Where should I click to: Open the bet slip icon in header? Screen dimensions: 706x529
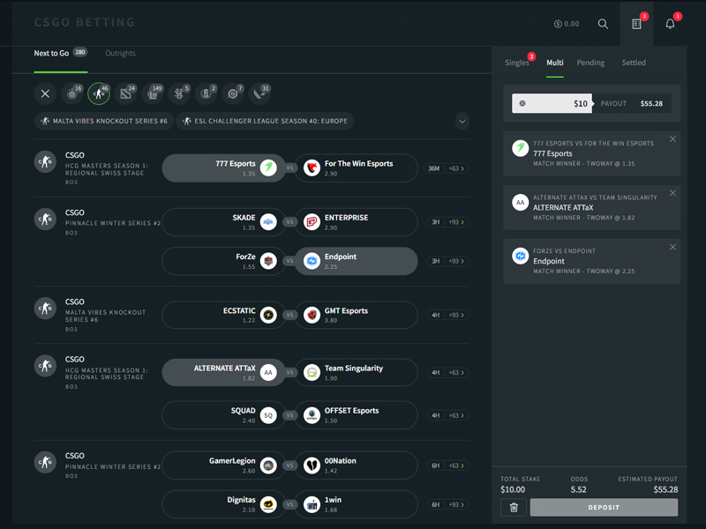coord(636,24)
